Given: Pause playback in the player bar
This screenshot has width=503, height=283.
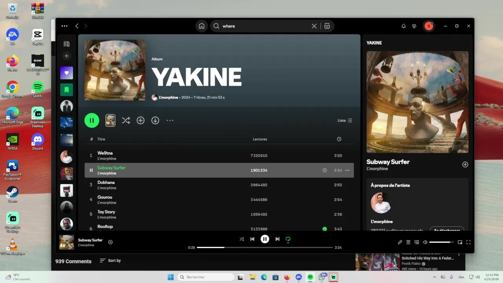Looking at the screenshot, I should [265, 239].
